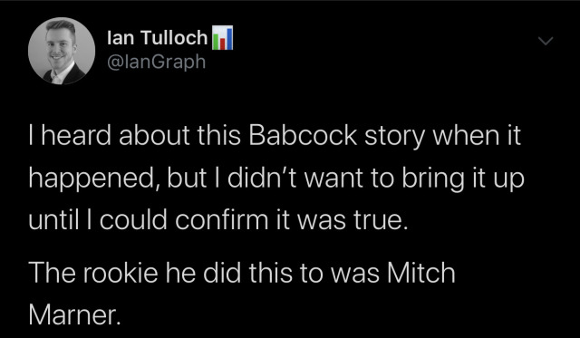Click the word Babcock in the tweet
Screen dimensions: 580x338
(x=303, y=135)
